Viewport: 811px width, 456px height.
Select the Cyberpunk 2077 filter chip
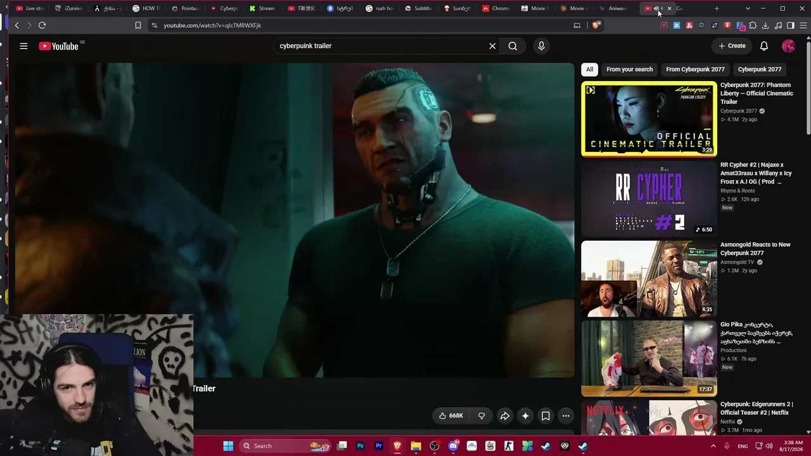[x=759, y=69]
